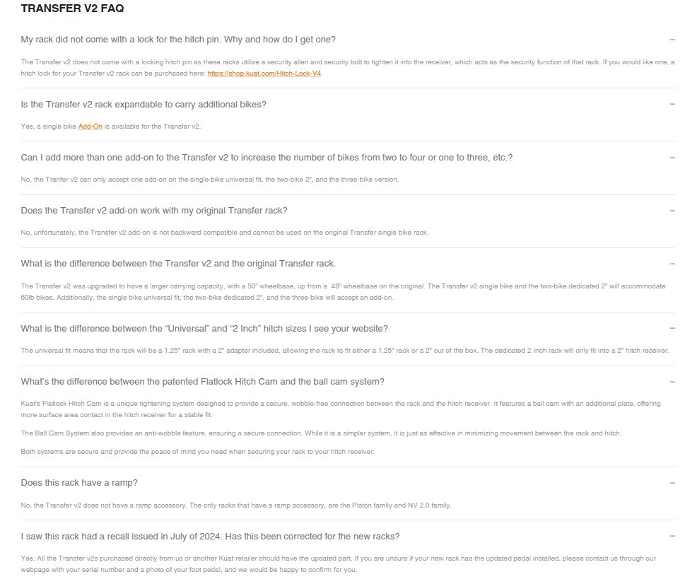Toggle "Does the Transfer v2 add-on work" question

tap(154, 211)
